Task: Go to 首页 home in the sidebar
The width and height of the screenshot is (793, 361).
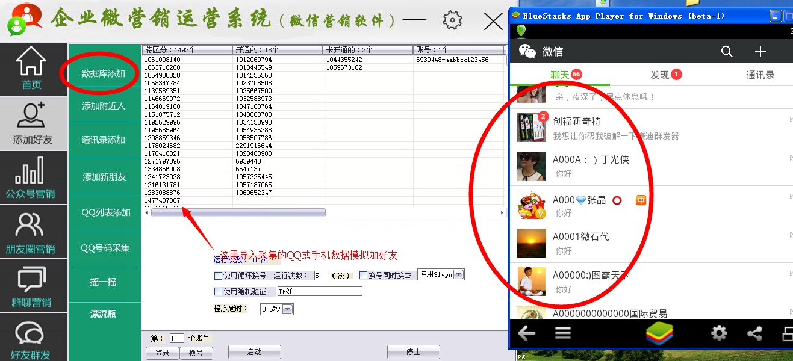Action: pos(32,68)
